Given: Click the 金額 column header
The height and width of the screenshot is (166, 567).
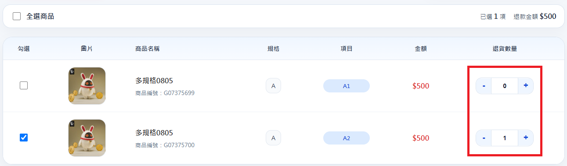Looking at the screenshot, I should pos(421,49).
